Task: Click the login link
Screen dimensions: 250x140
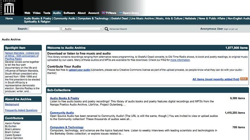Action: (226, 29)
